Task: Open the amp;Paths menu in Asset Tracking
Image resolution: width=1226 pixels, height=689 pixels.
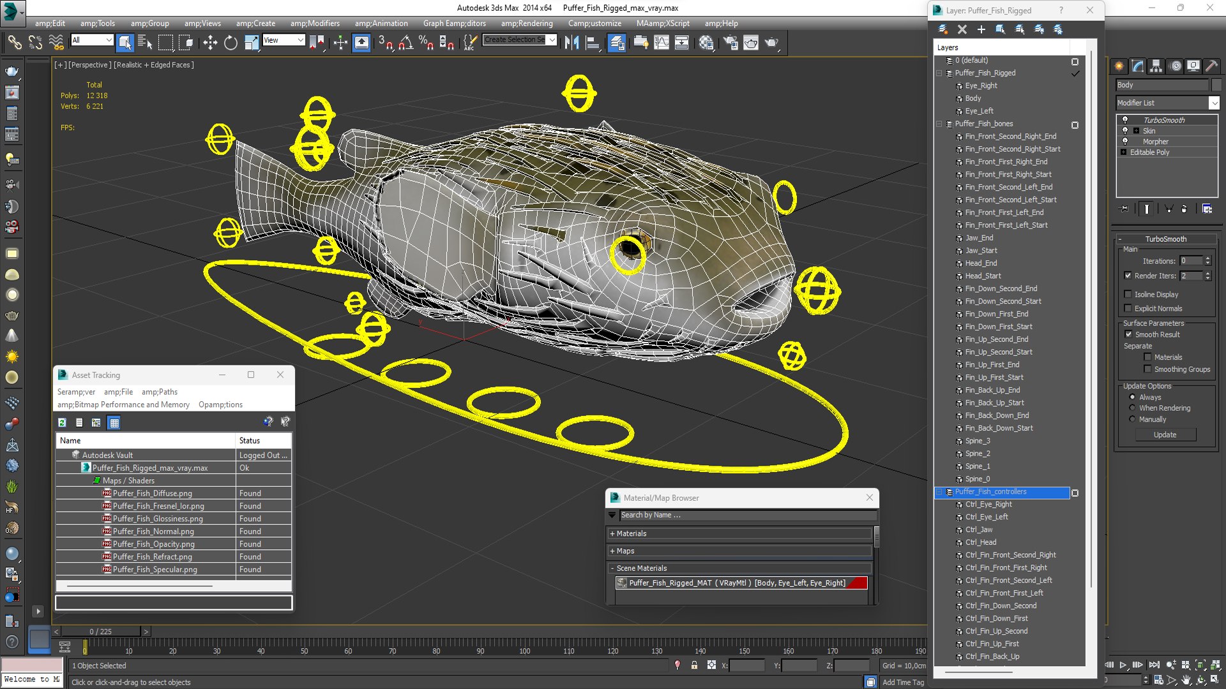Action: [x=160, y=392]
